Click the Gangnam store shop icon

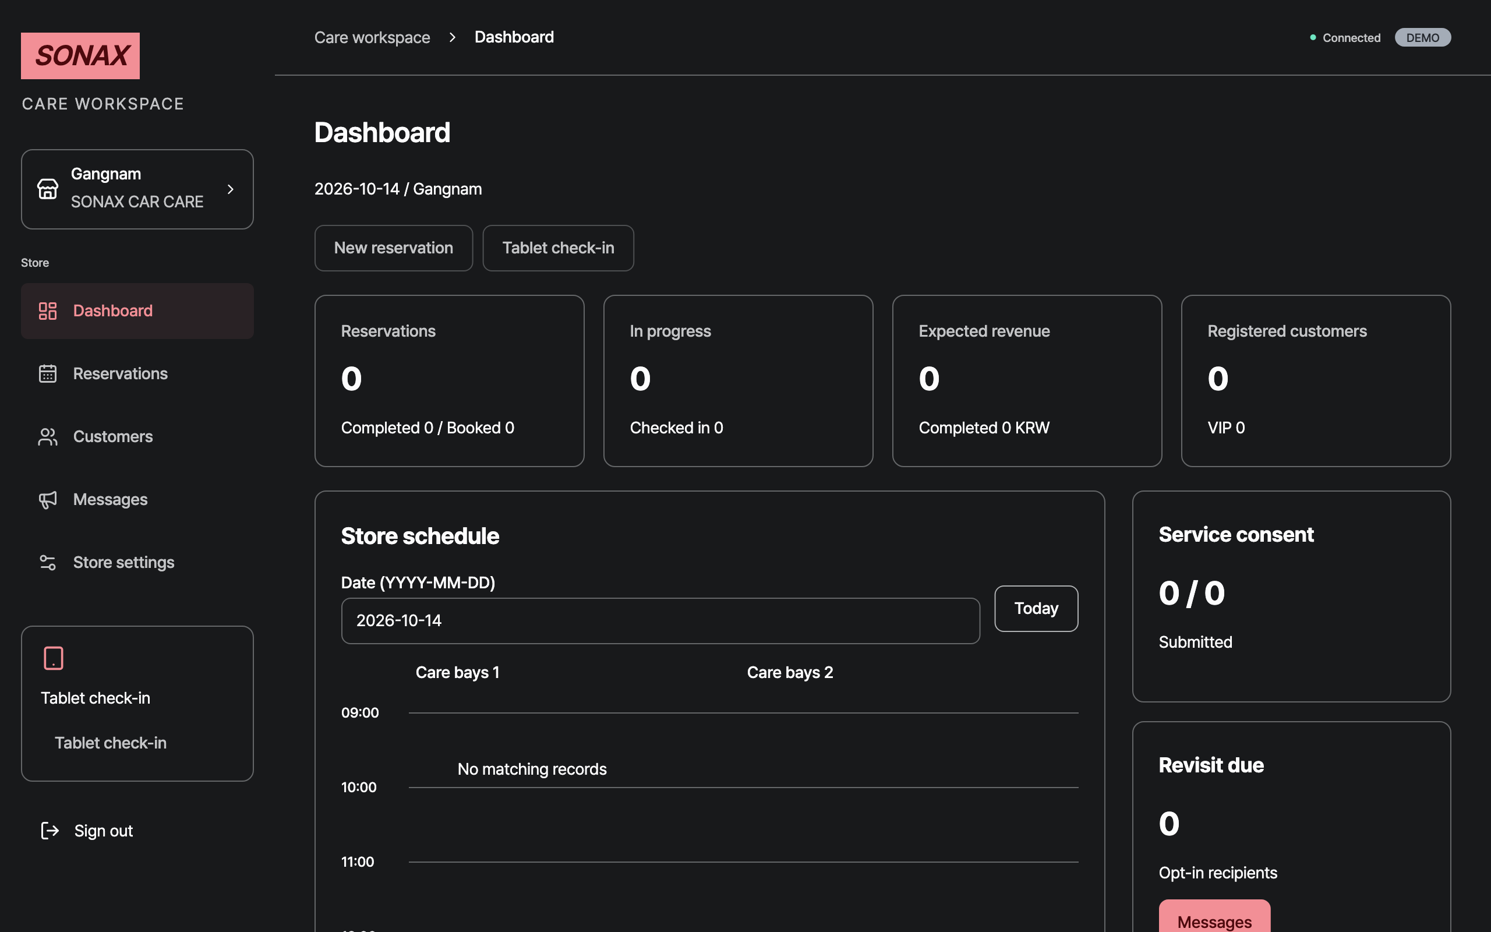[47, 189]
